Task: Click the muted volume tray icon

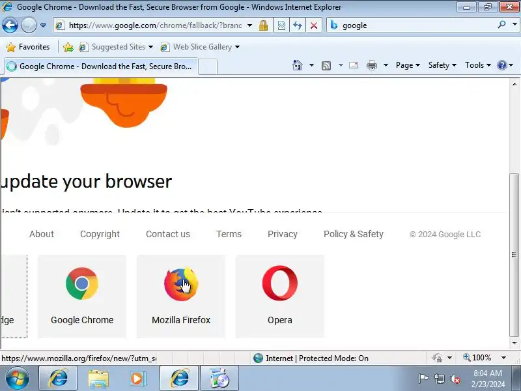Action: pos(455,379)
